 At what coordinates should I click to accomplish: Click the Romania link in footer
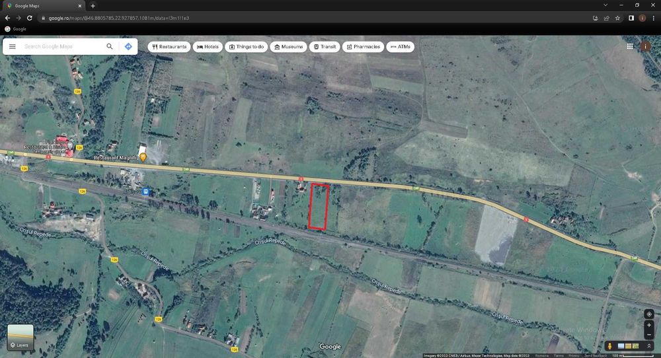542,355
